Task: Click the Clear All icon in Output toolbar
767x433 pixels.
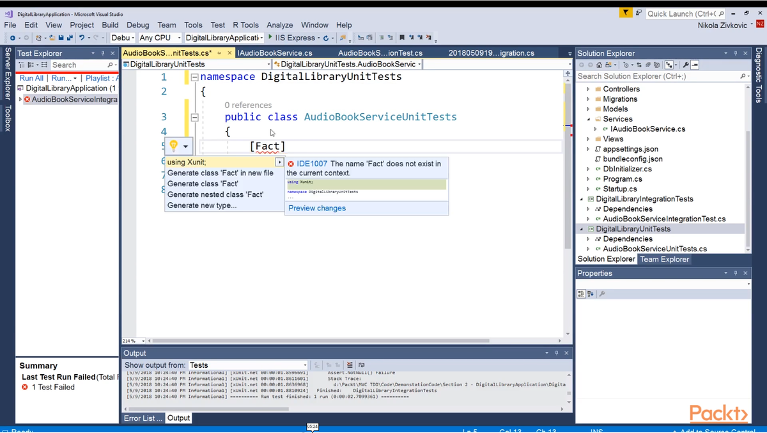Action: (350, 365)
